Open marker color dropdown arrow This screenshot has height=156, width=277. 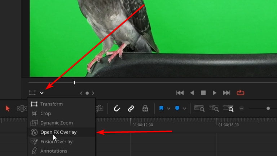(184, 108)
